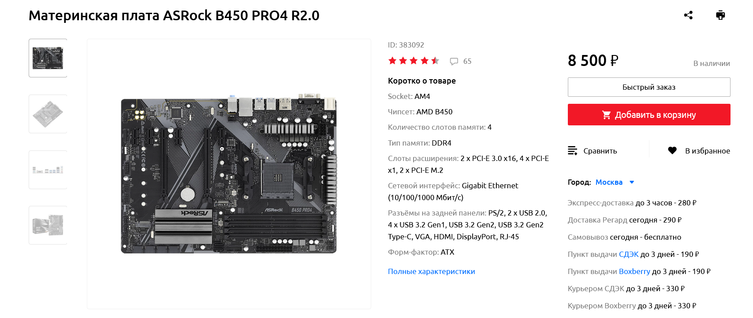The width and height of the screenshot is (753, 318).
Task: Select the fourth box-and-board thumbnail
Action: click(x=48, y=225)
